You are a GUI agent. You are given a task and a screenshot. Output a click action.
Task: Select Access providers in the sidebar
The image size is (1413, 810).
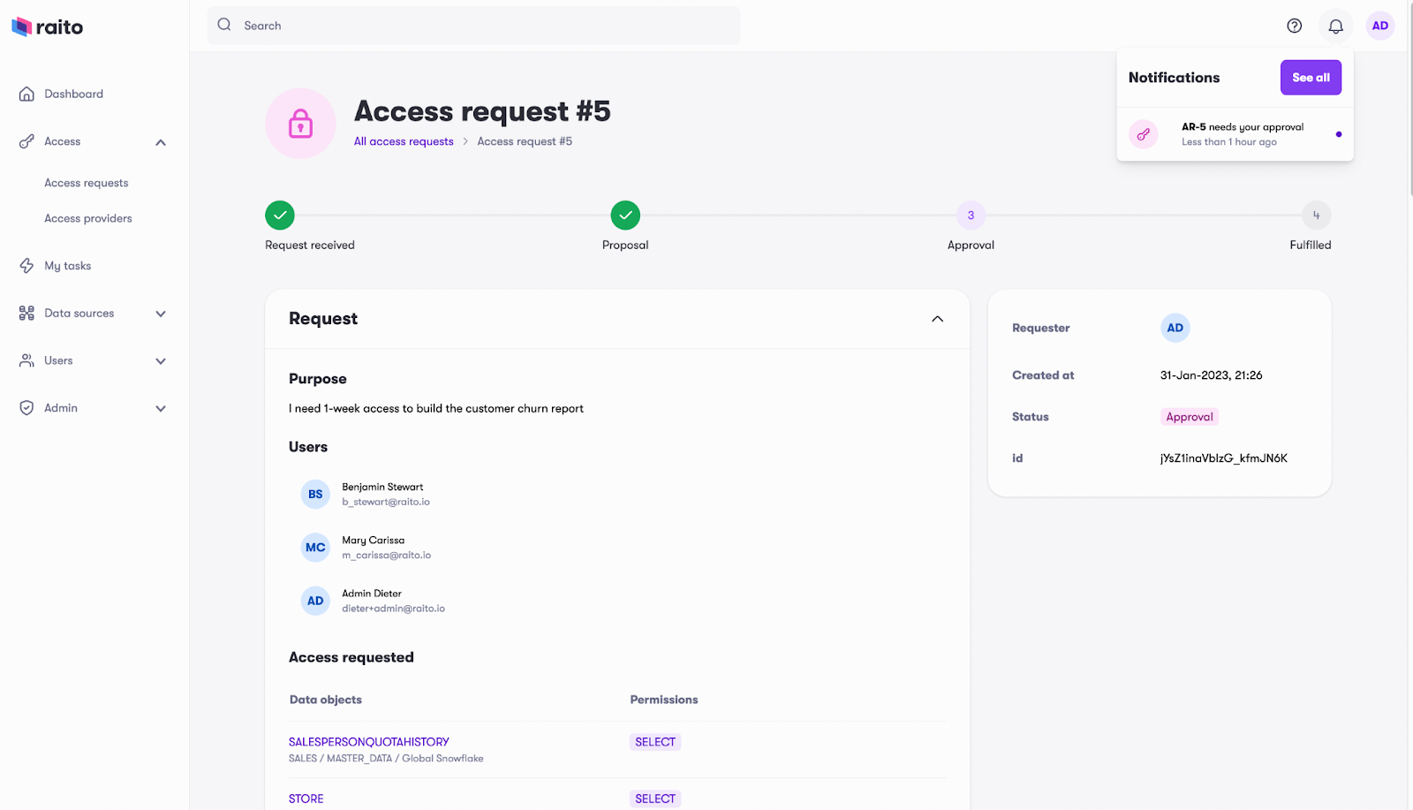[x=88, y=218]
